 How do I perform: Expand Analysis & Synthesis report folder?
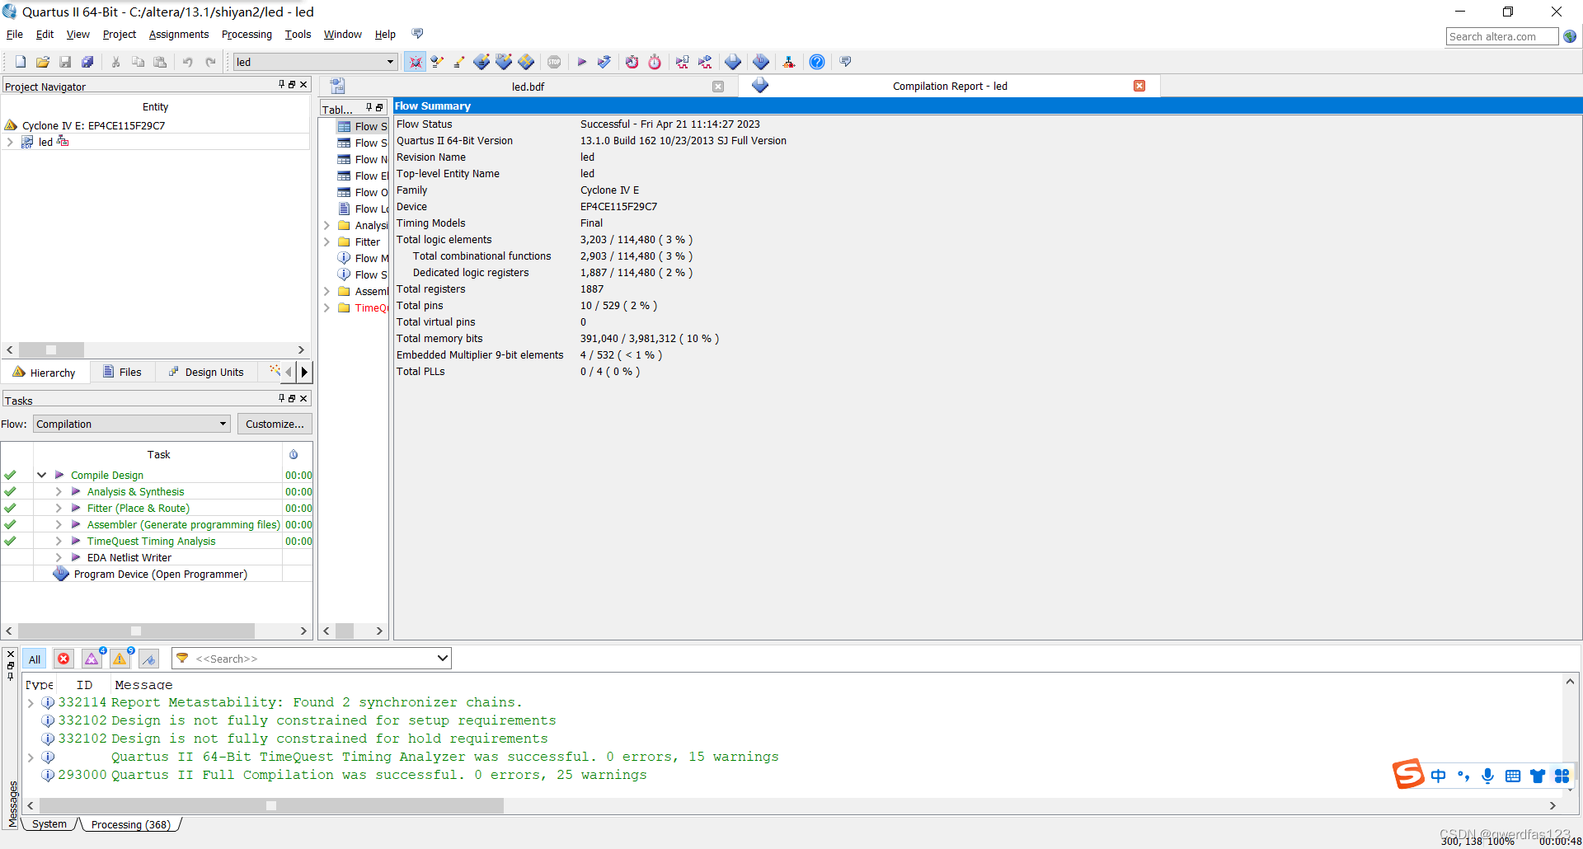pyautogui.click(x=327, y=225)
